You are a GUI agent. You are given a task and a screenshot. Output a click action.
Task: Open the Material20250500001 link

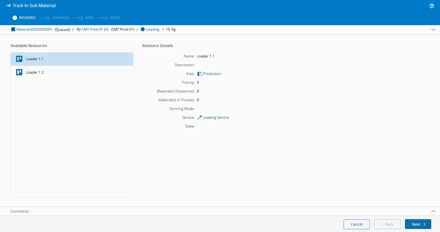[x=34, y=29]
